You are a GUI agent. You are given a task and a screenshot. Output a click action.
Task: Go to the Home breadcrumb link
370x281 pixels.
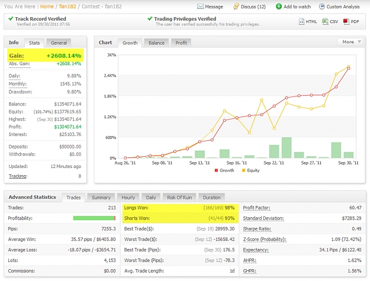47,7
